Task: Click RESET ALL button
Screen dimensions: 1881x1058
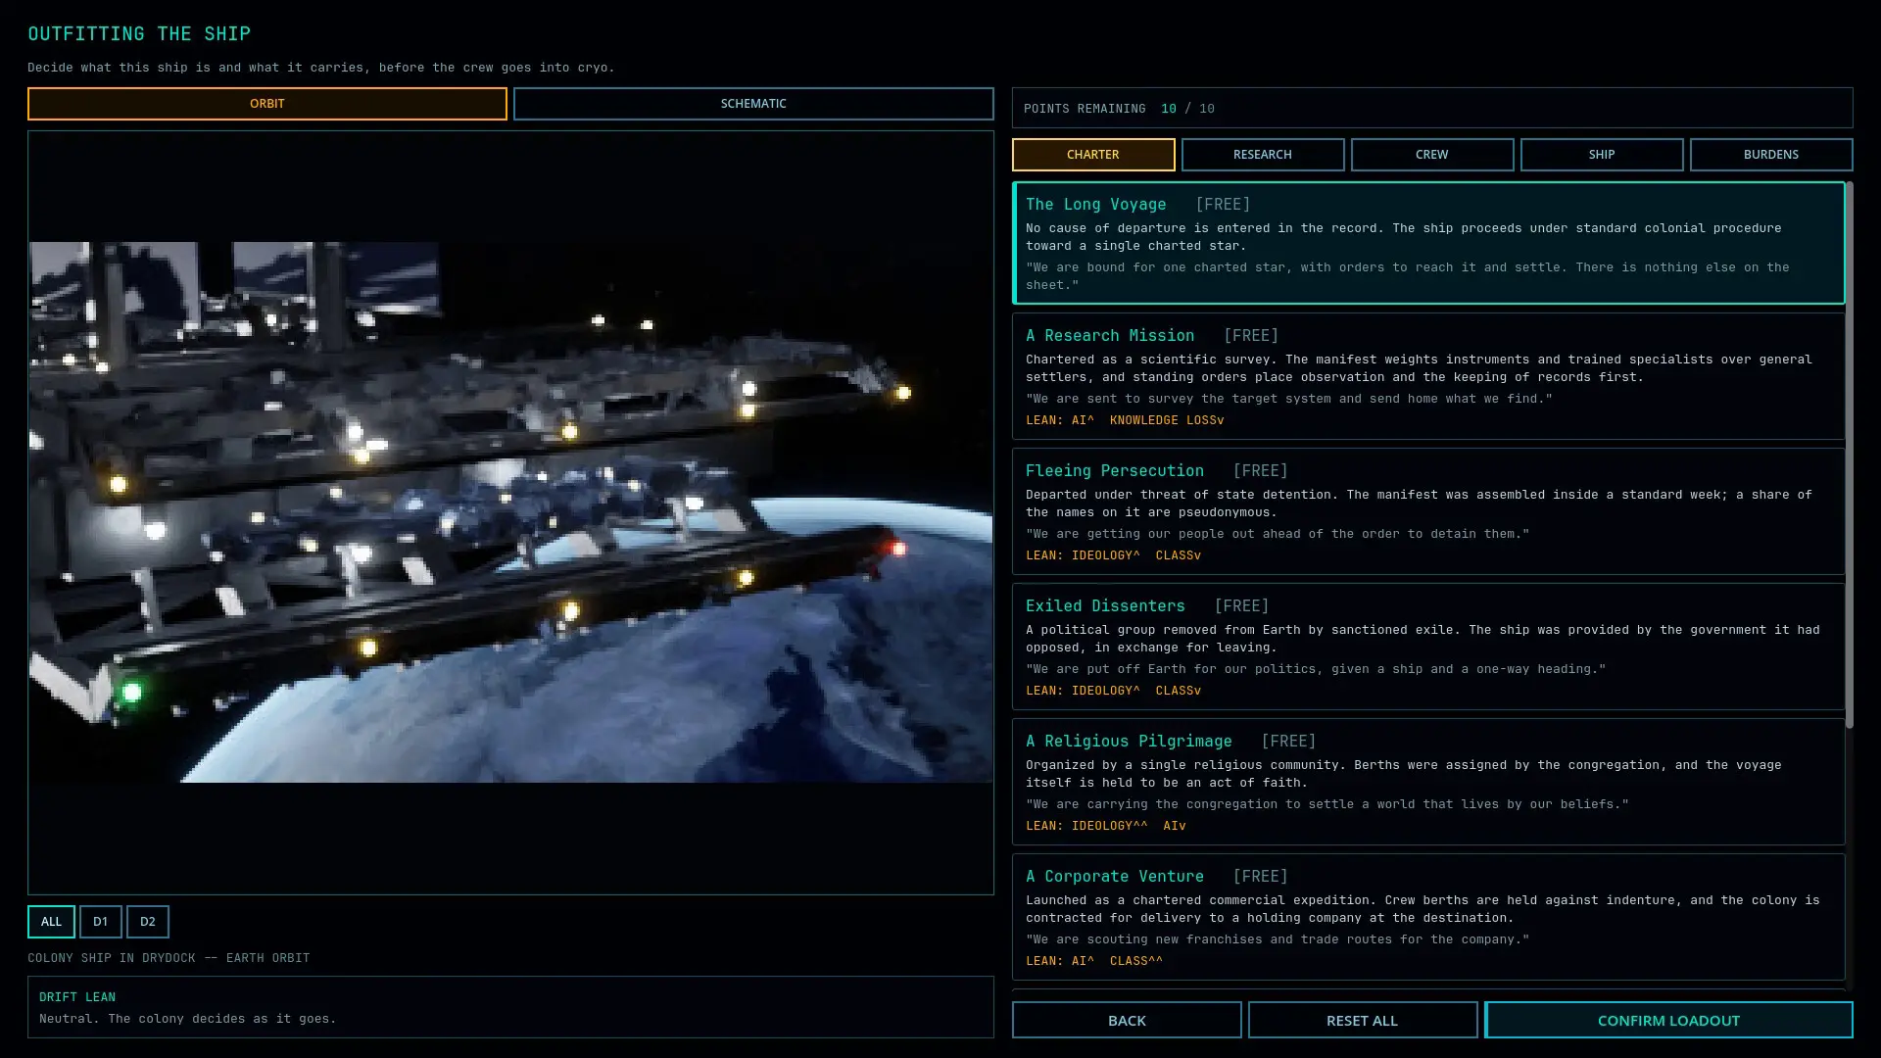Action: [x=1362, y=1020]
